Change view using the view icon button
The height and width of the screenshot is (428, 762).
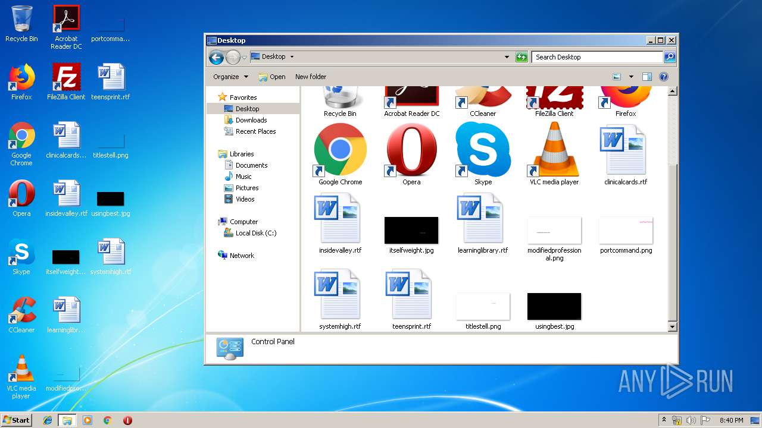click(x=617, y=77)
